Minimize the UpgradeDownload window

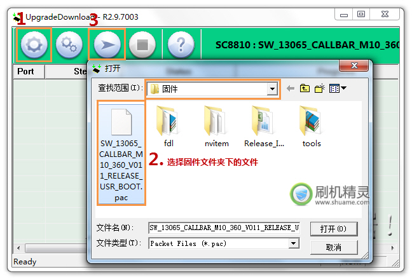[x=344, y=14]
